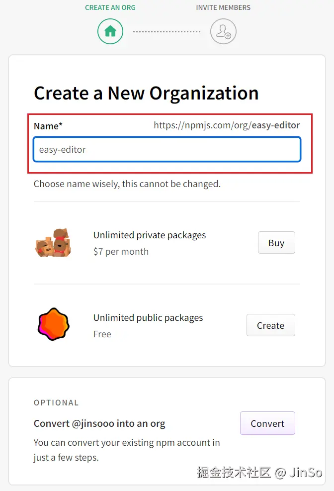The width and height of the screenshot is (334, 491).
Task: Click the "Unlimited private packages" text
Action: click(150, 235)
